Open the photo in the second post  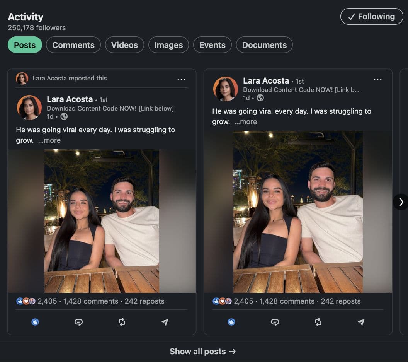(x=298, y=212)
